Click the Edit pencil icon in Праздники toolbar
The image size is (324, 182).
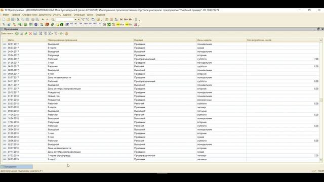(x=26, y=33)
